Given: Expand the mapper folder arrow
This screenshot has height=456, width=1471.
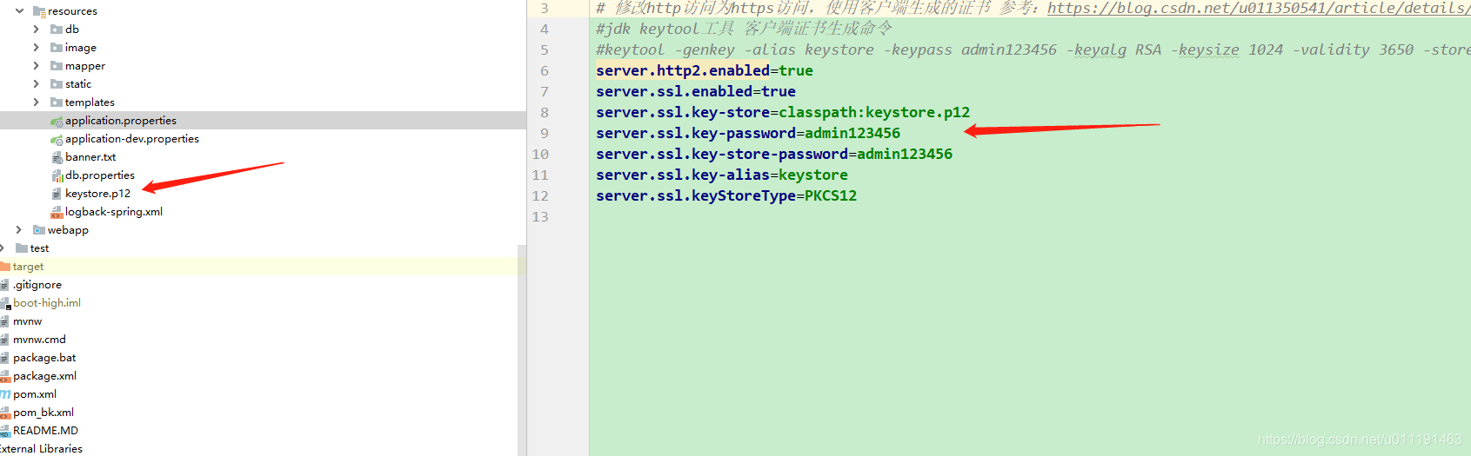Looking at the screenshot, I should click(x=36, y=66).
